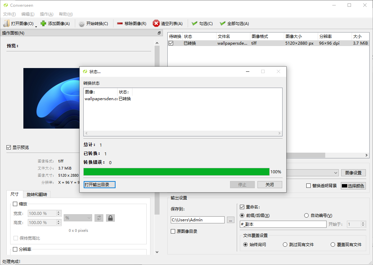The image size is (373, 265).
Task: Click the 打开输出目录 button
Action: 99,184
